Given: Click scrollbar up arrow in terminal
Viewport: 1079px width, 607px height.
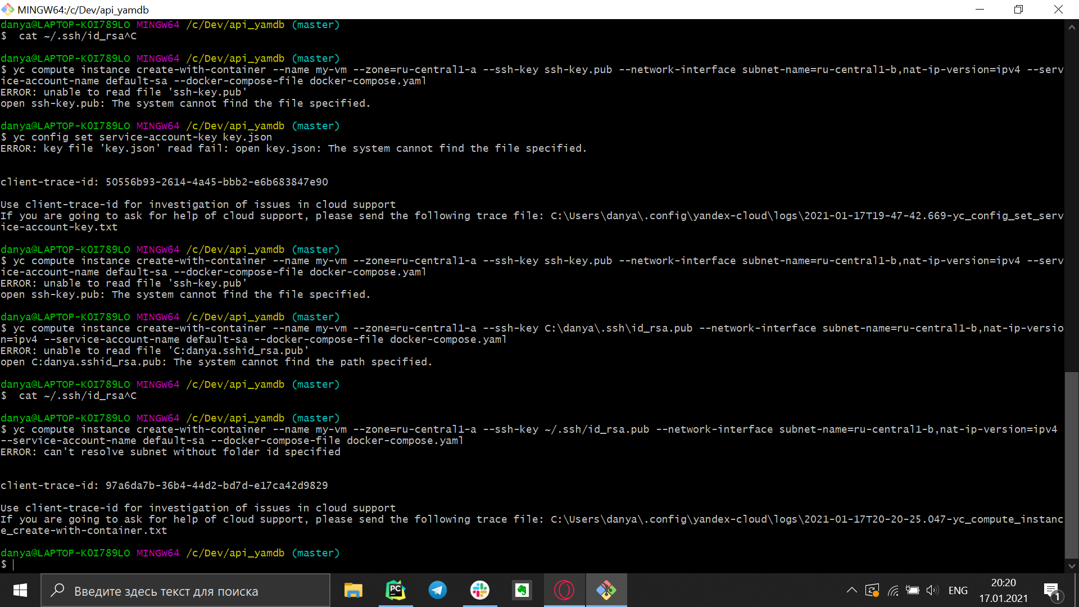Looking at the screenshot, I should pos(1072,26).
